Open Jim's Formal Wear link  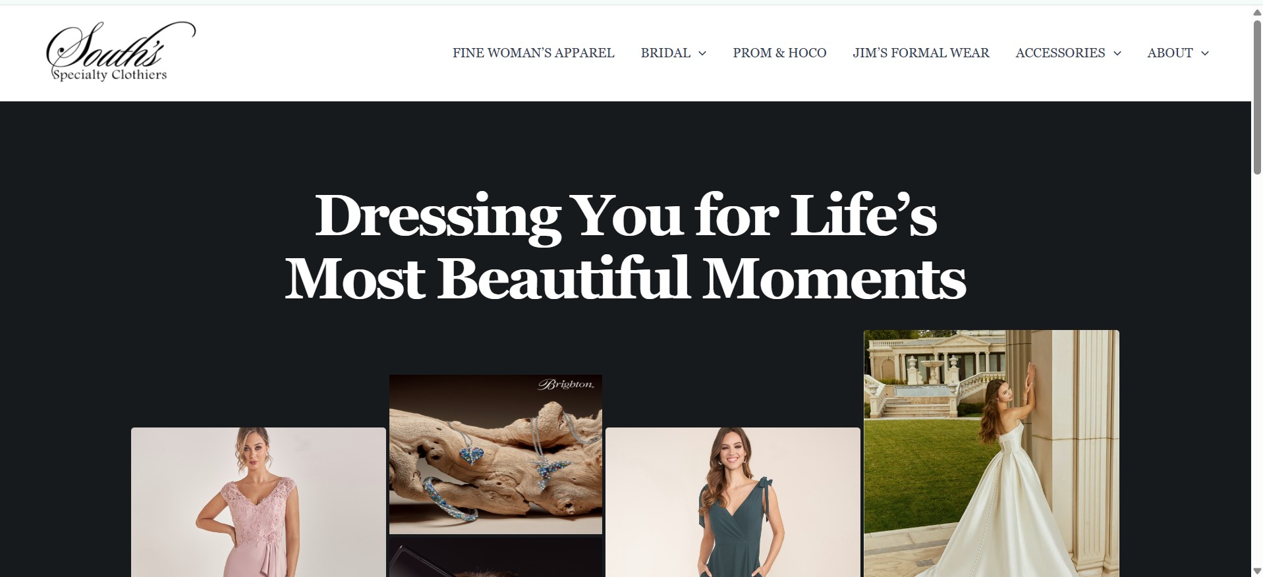pyautogui.click(x=920, y=53)
